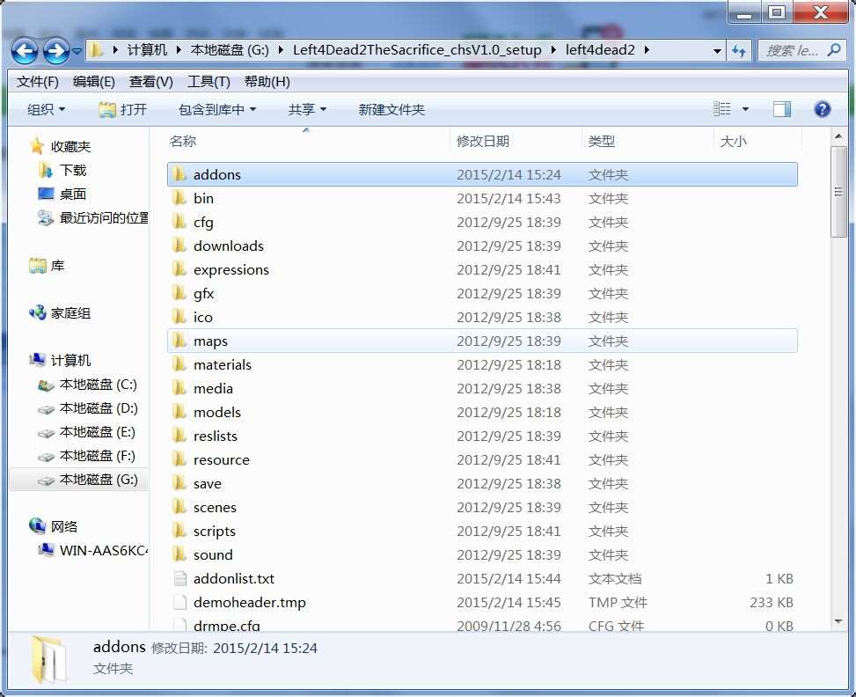Click the scenes folder icon
Screen dimensions: 856x697
pos(179,507)
